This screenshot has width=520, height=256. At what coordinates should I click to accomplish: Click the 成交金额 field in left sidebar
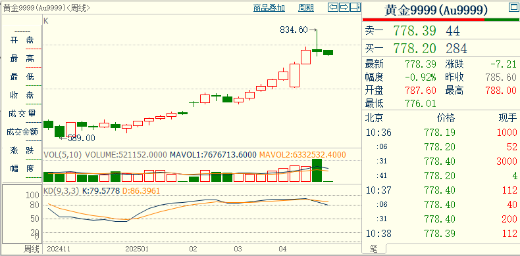[22, 133]
